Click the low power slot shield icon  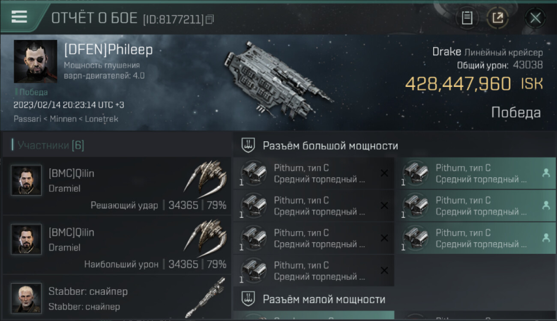[248, 298]
